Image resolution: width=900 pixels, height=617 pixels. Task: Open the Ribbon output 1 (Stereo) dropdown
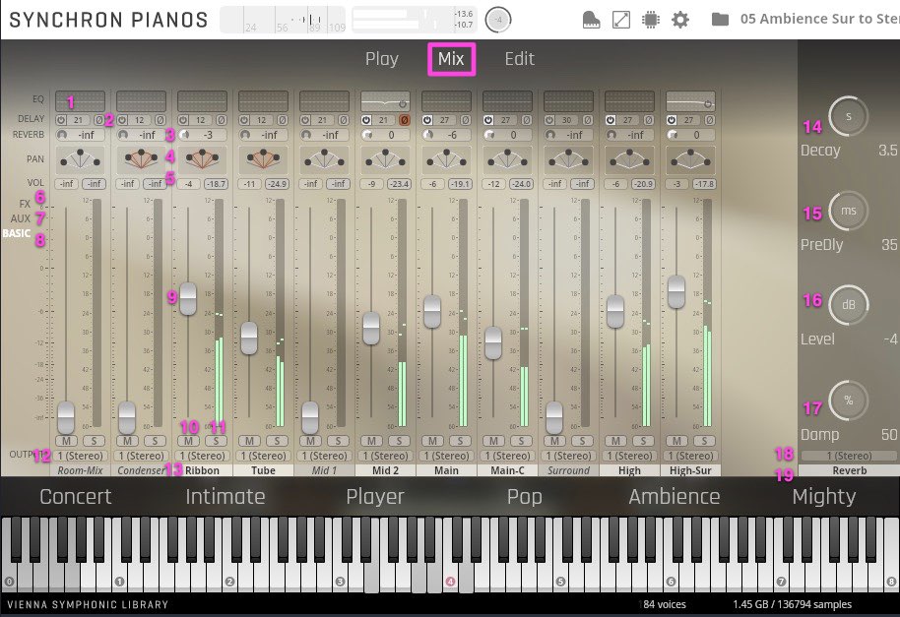(202, 456)
